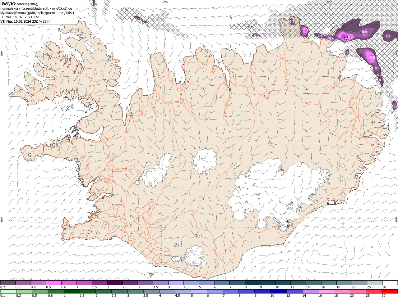This screenshot has width=398, height=298.
Task: Click the UWC/IG title text
Action: [7, 3]
